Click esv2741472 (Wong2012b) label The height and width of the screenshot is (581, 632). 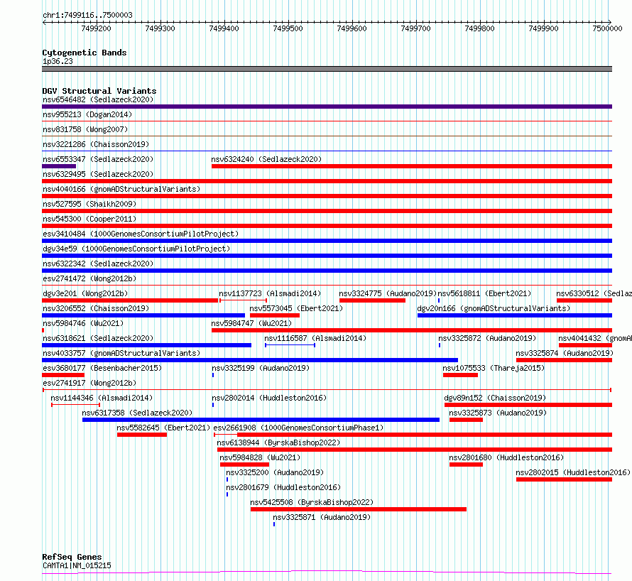pyautogui.click(x=89, y=278)
